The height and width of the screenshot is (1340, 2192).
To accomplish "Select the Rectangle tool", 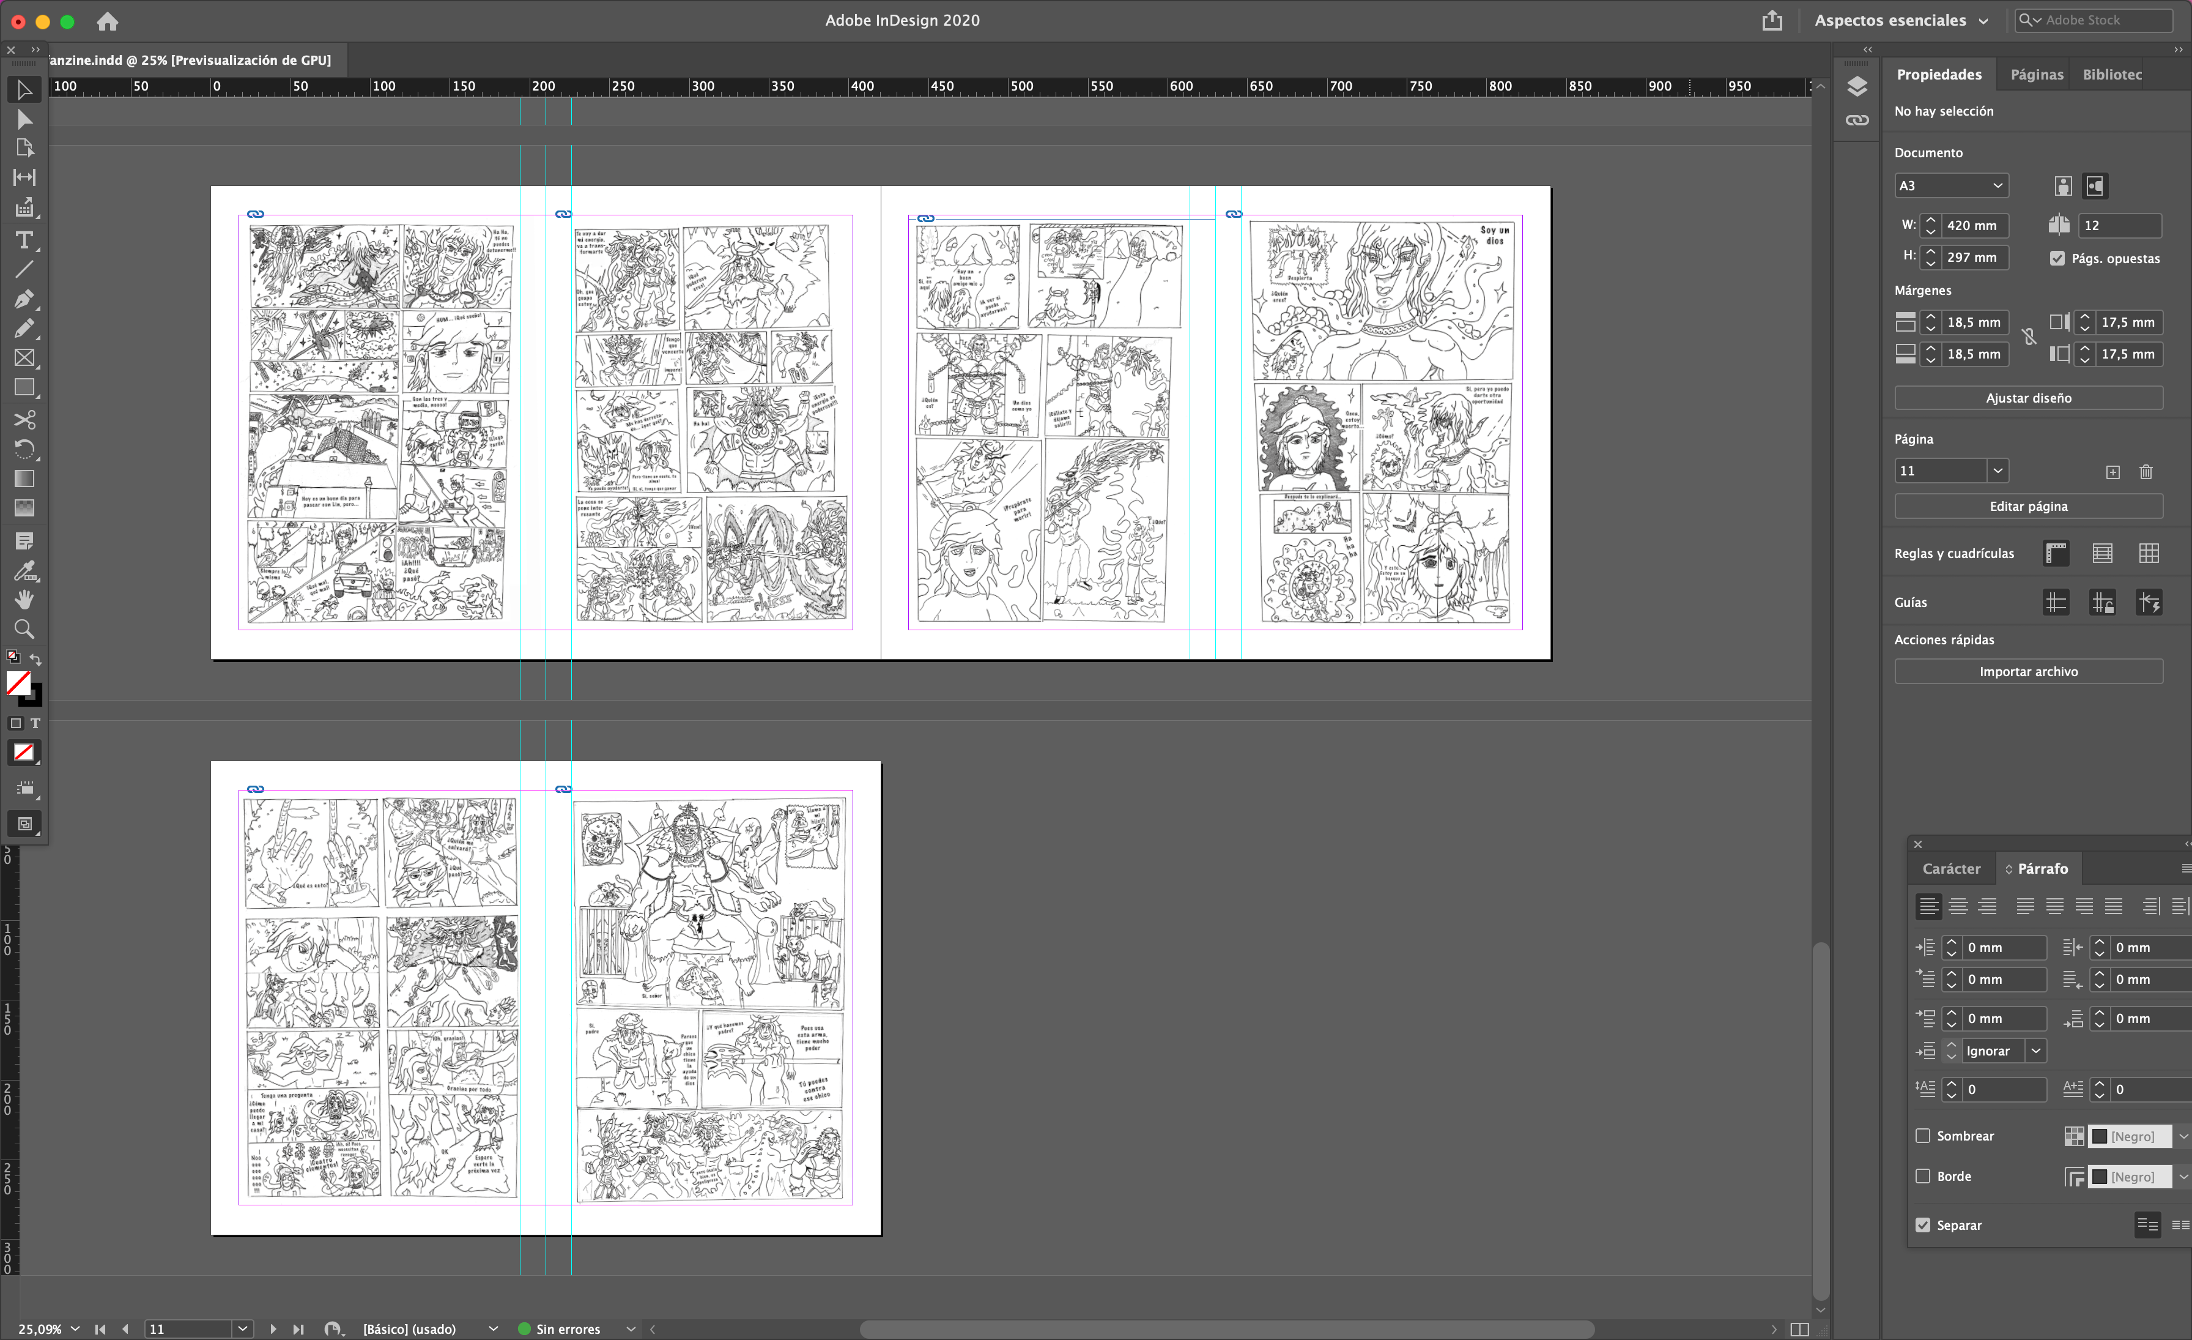I will pyautogui.click(x=24, y=388).
